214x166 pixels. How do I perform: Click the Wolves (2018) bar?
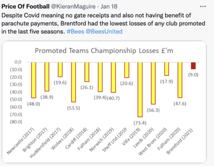[74, 82]
